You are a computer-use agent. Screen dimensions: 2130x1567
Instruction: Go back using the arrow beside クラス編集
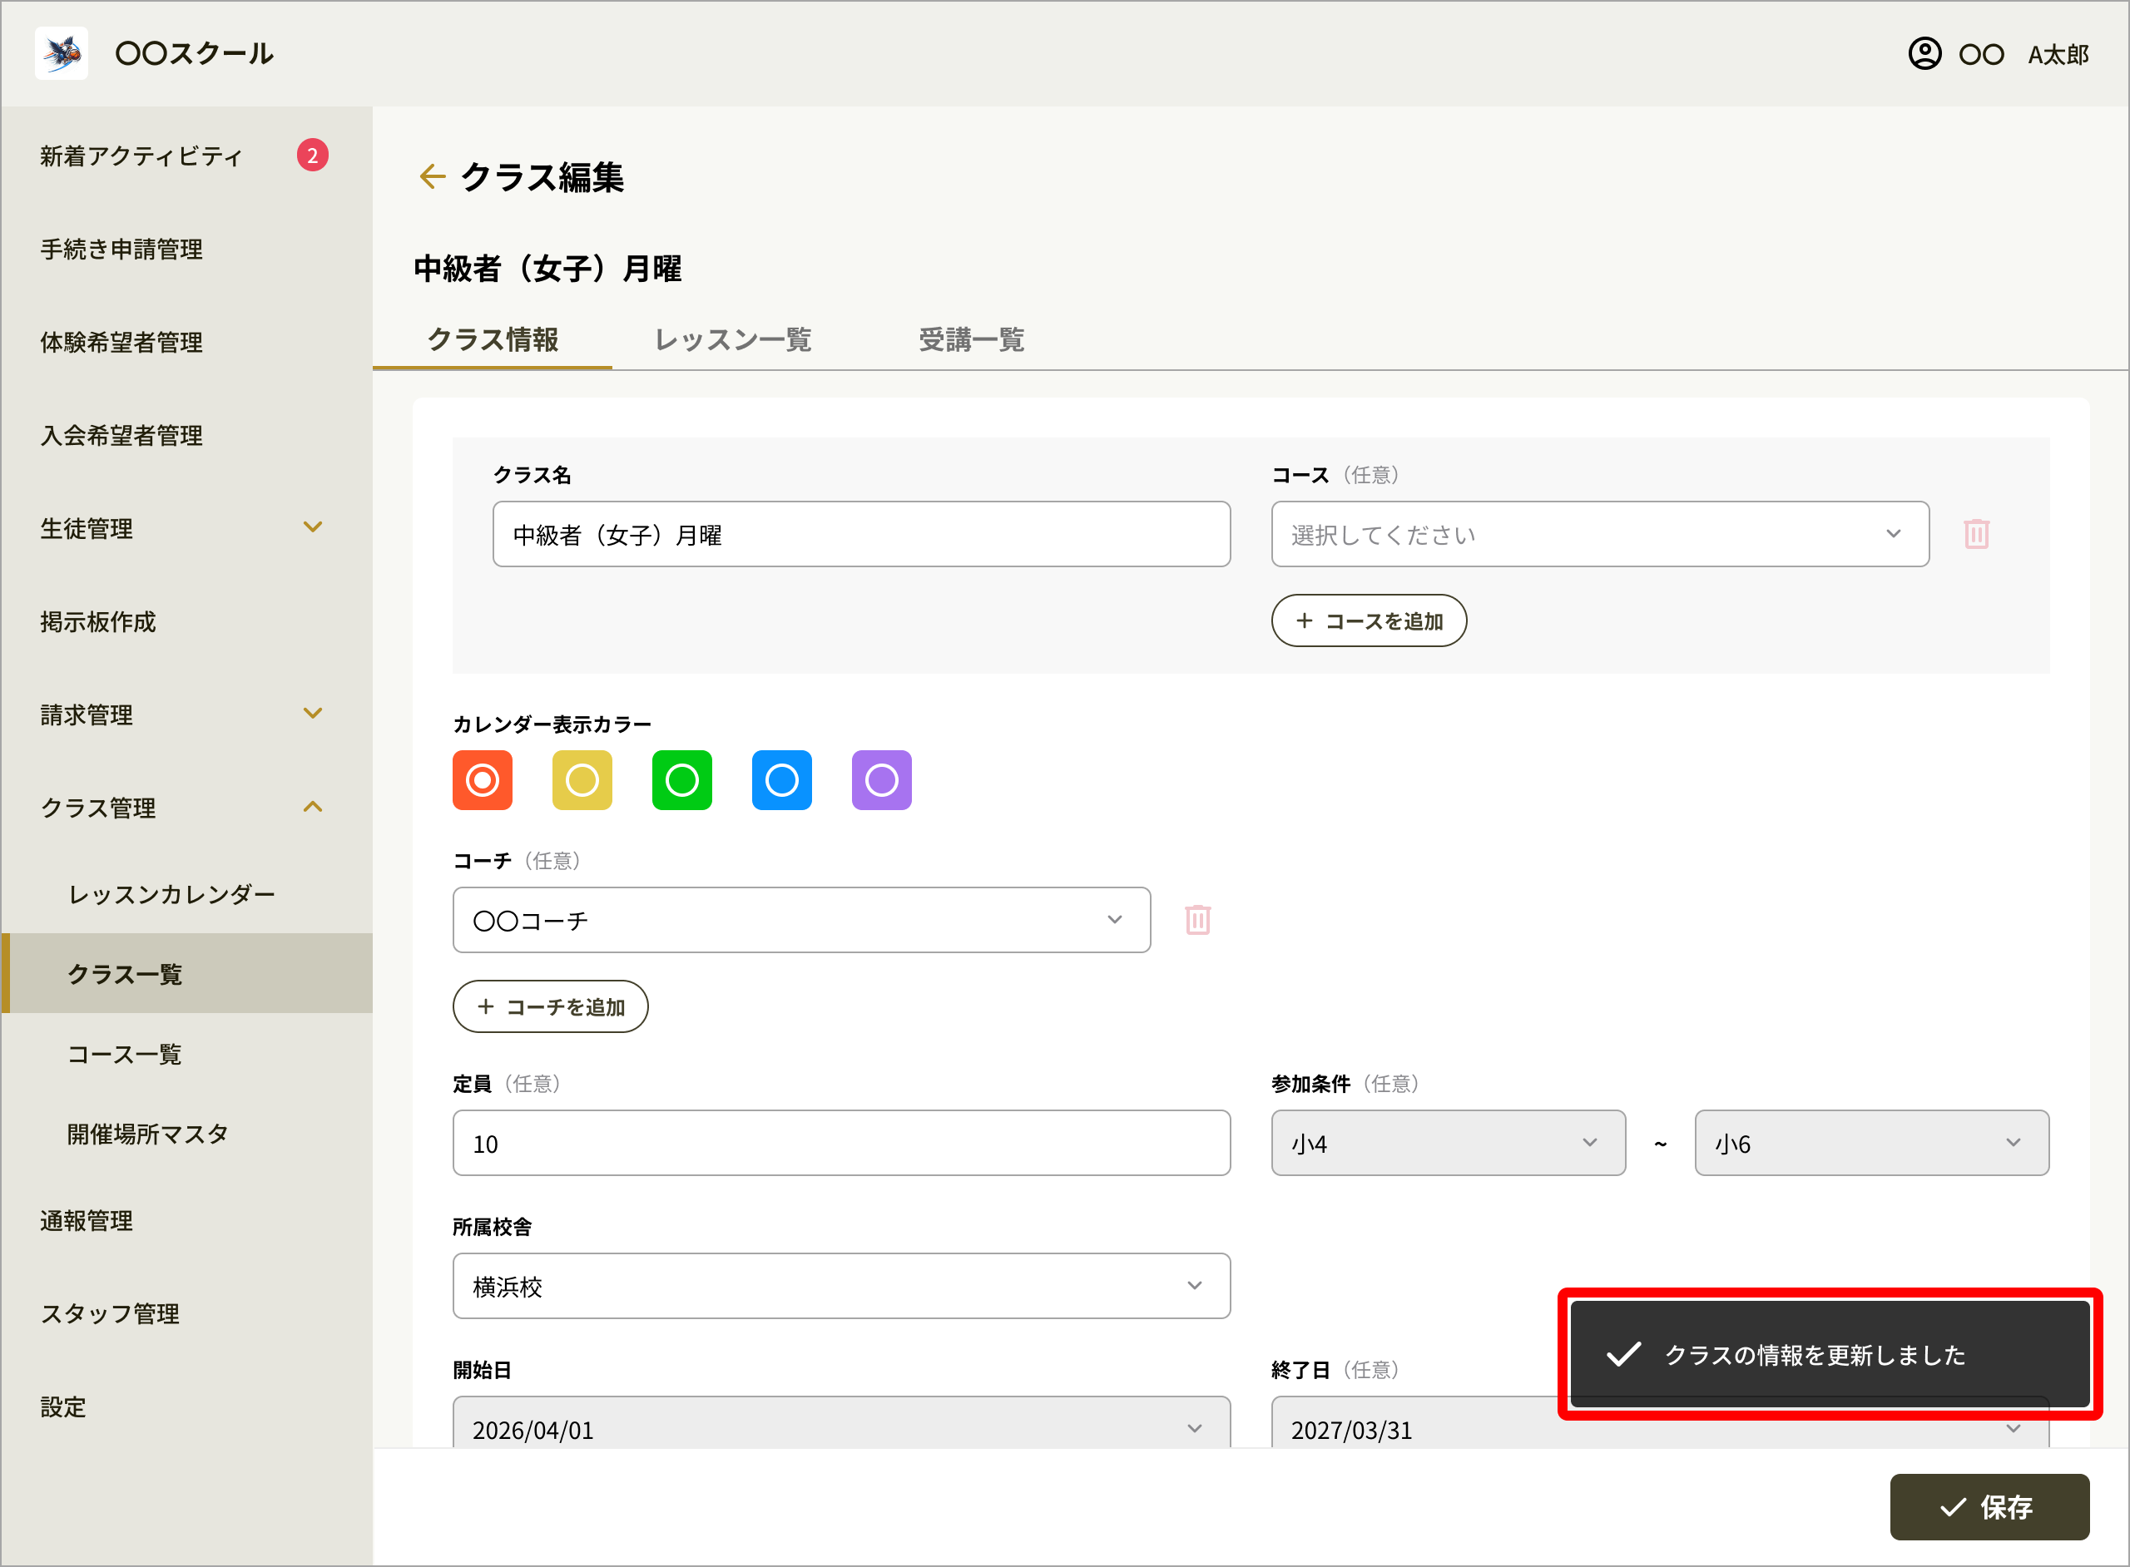coord(433,176)
